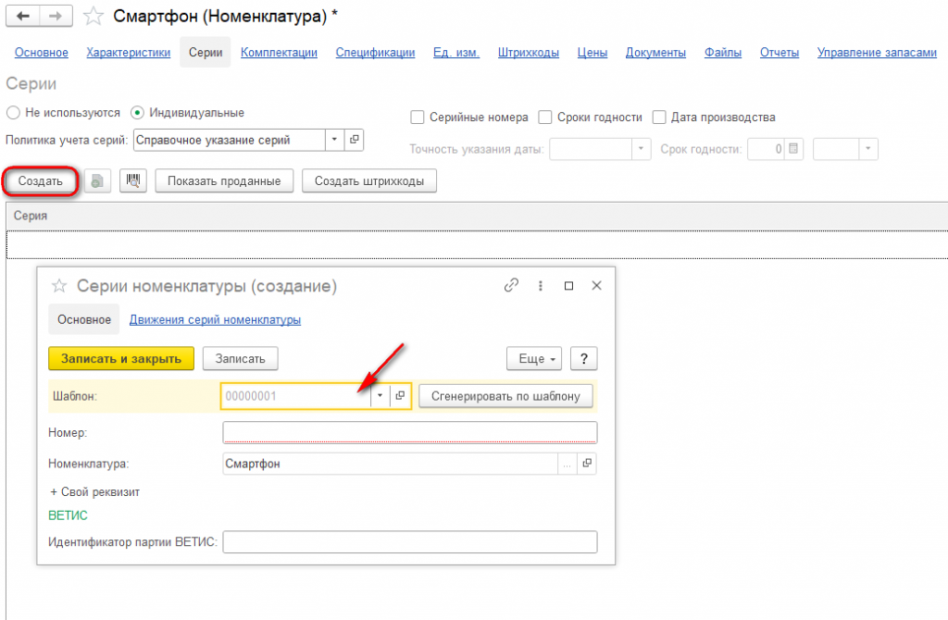948x620 pixels.
Task: Open the Шаблон field's linked form icon
Action: click(400, 396)
